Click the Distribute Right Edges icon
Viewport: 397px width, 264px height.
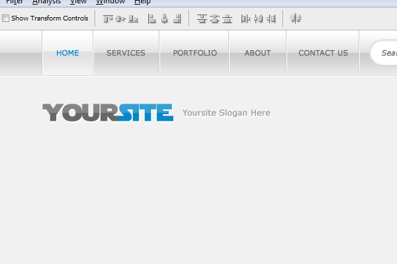coord(271,18)
